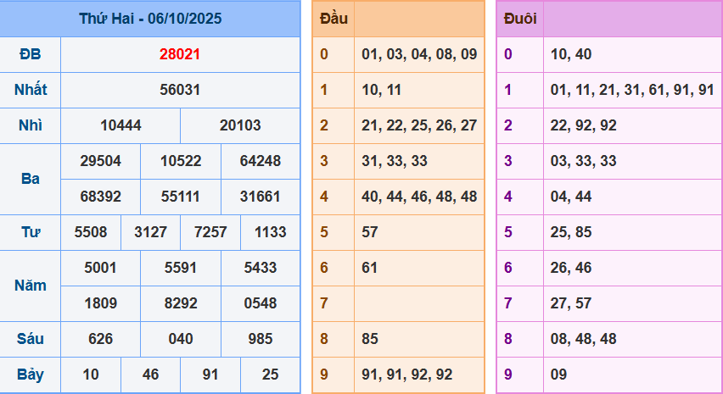Click the Sáu prize number 040
The height and width of the screenshot is (394, 723).
point(181,339)
